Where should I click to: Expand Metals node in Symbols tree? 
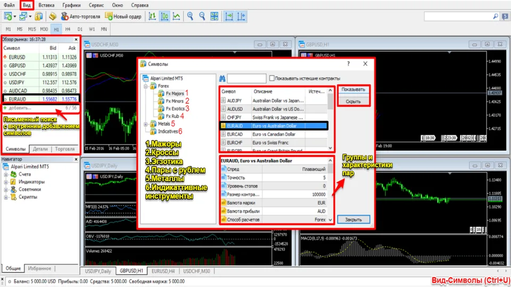click(146, 124)
